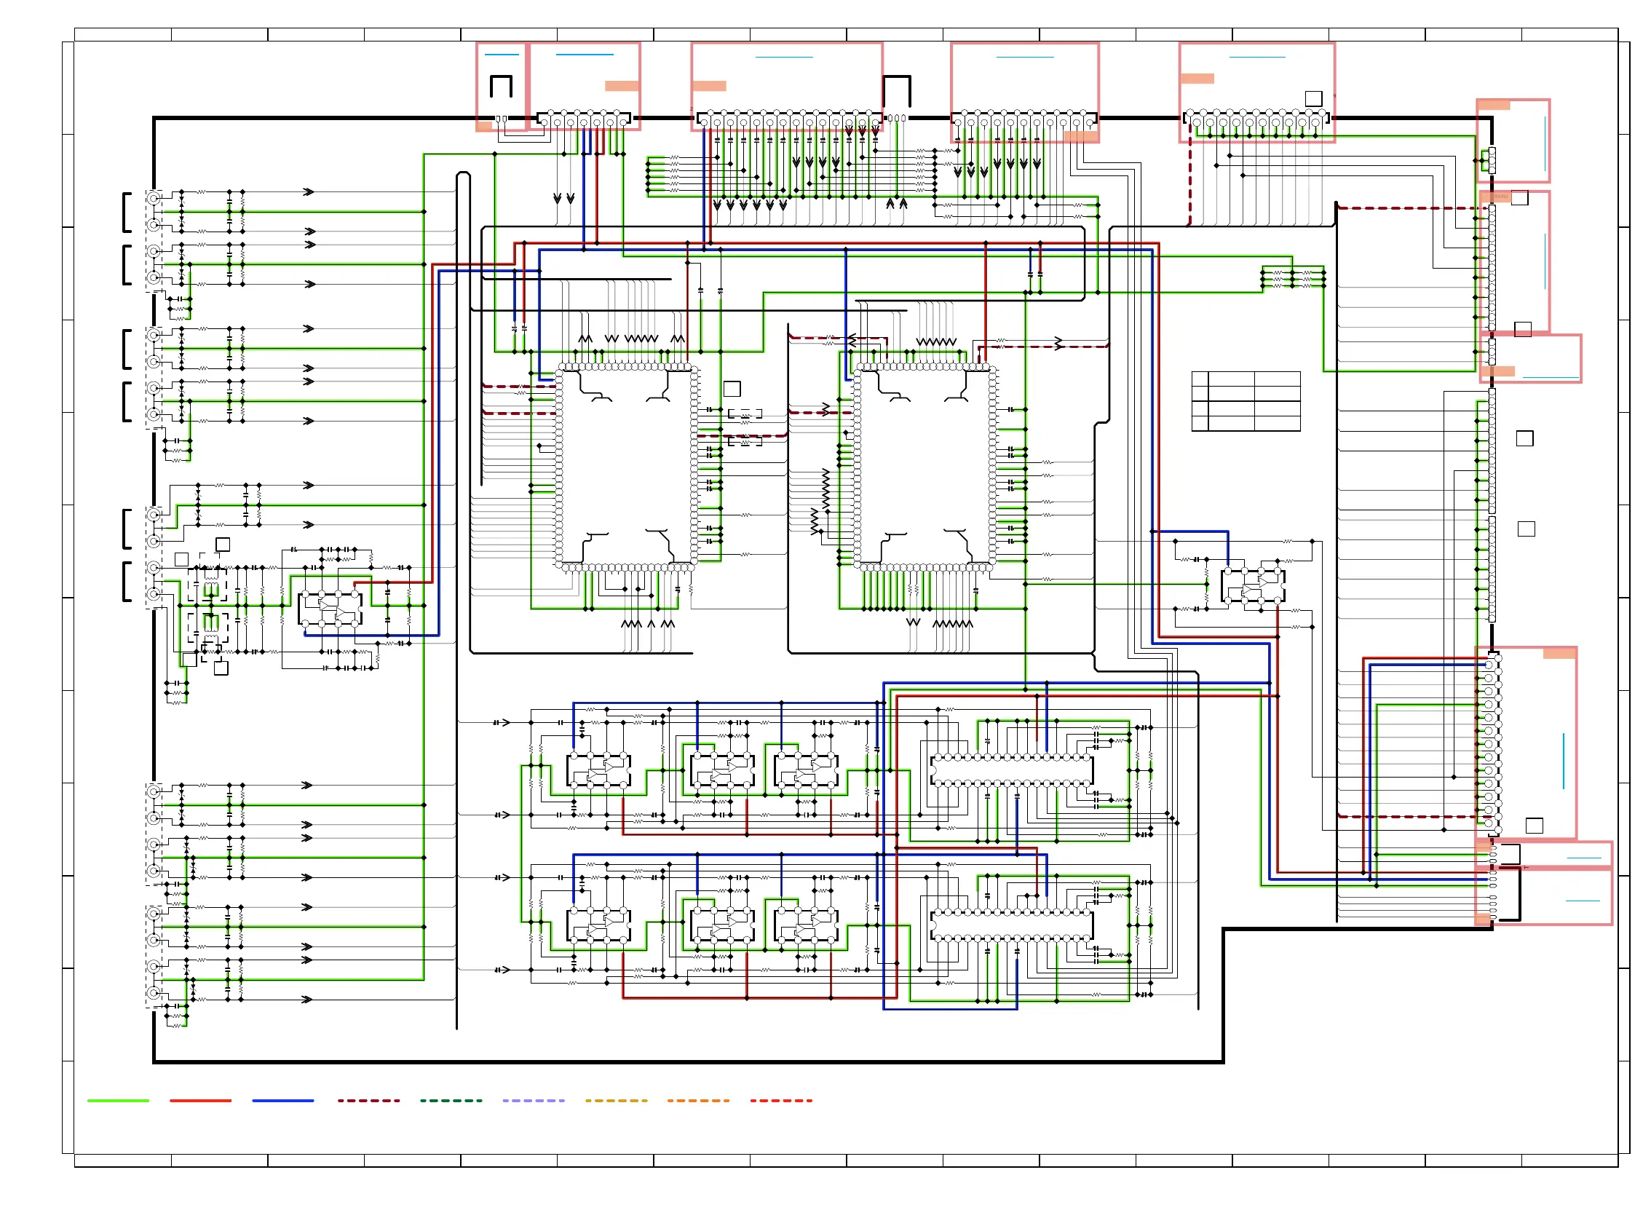Click cyan underline in widest top connector box
1651x1226 pixels.
point(784,57)
